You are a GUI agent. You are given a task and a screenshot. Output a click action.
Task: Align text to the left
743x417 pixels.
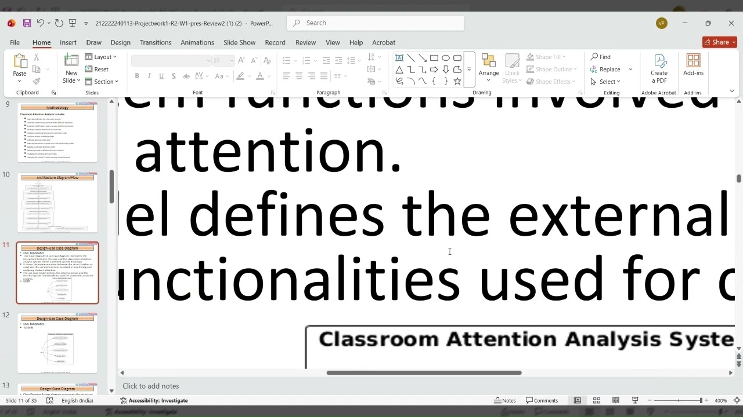[287, 76]
